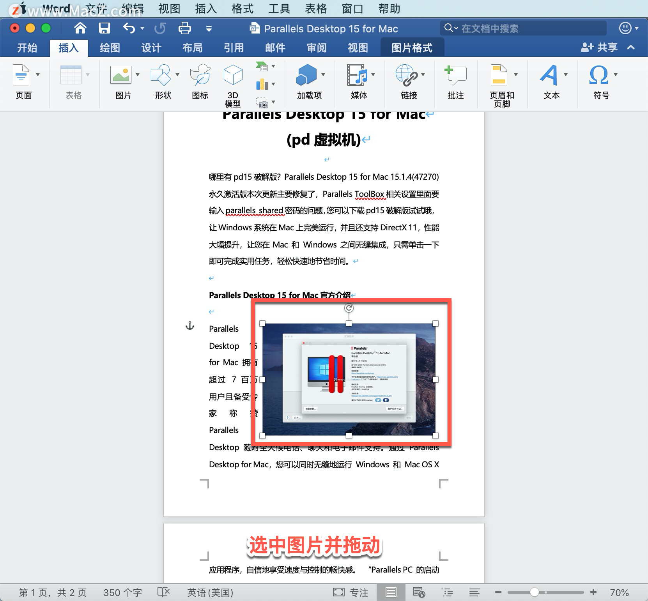Screen dimensions: 648x601
Task: Expand the 页眉和页脚 dropdown arrow
Action: [516, 75]
